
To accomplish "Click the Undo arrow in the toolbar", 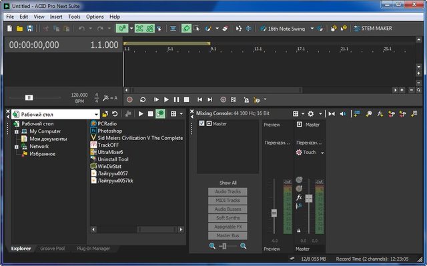I will click(81, 29).
